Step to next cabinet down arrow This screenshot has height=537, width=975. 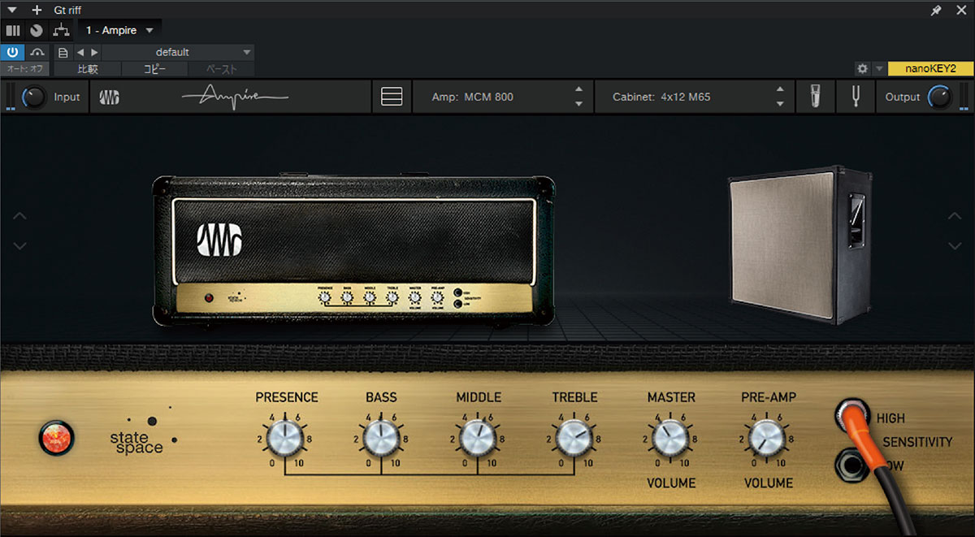point(780,104)
